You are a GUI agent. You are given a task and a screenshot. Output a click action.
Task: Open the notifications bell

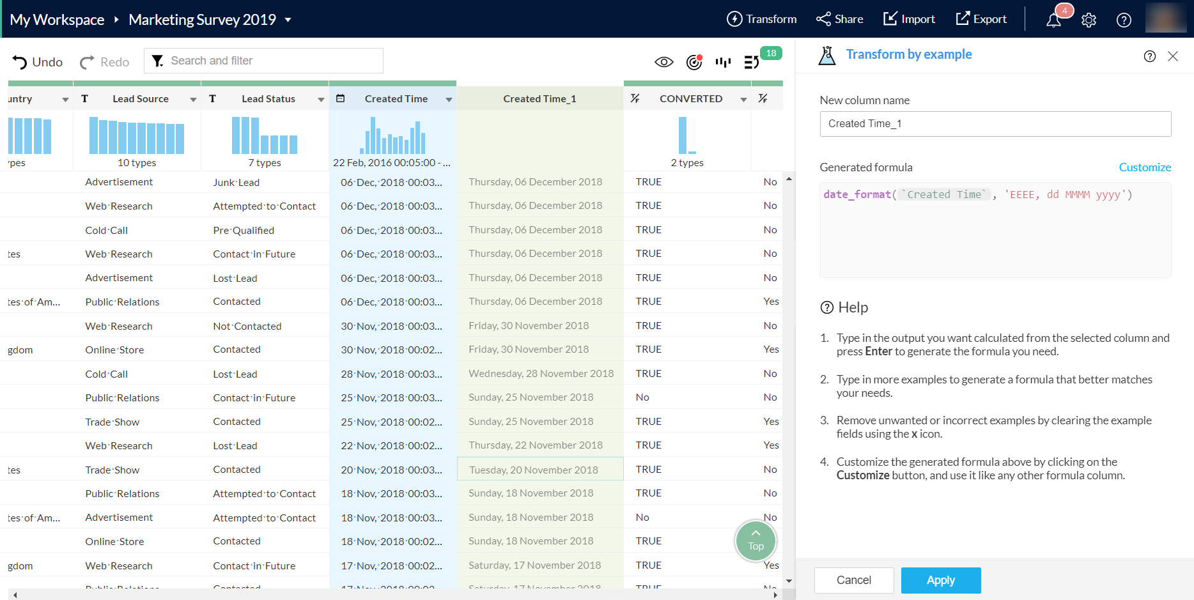click(x=1053, y=20)
